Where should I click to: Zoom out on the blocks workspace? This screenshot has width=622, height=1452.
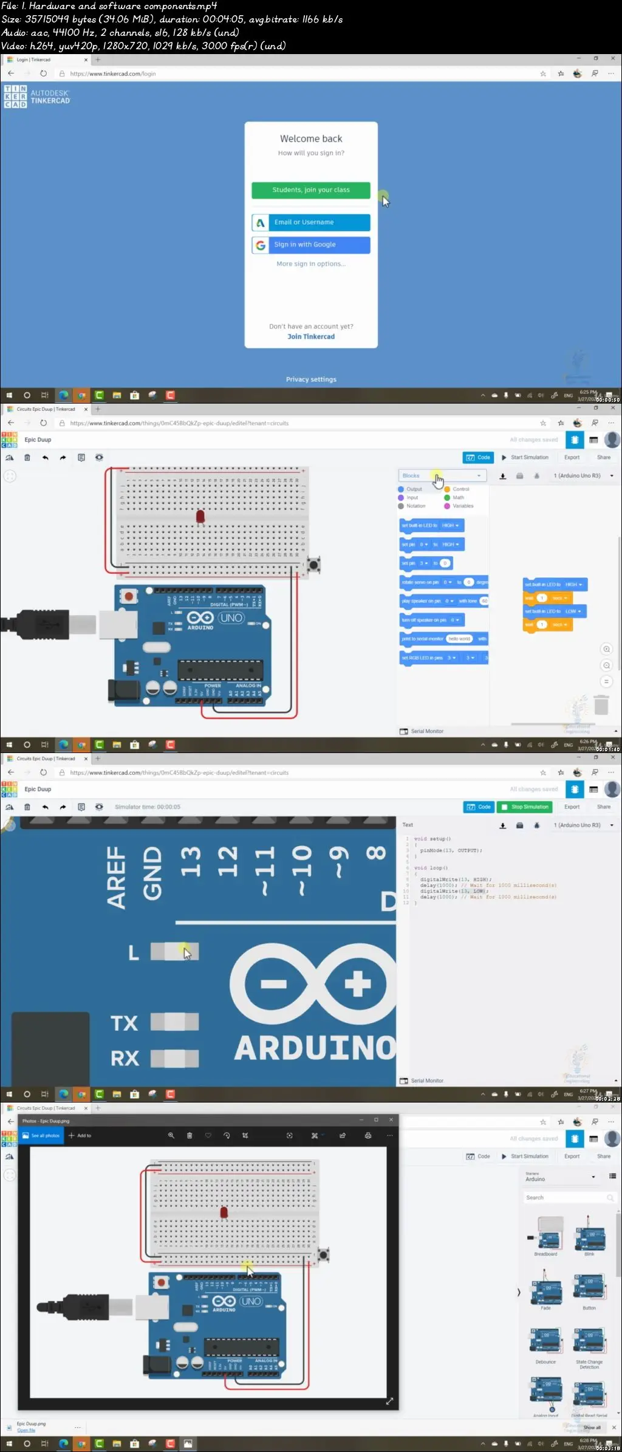606,666
